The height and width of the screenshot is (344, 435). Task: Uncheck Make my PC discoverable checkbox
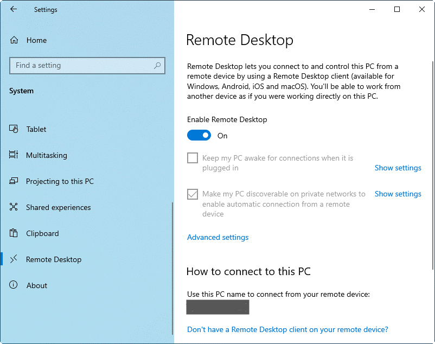(193, 194)
